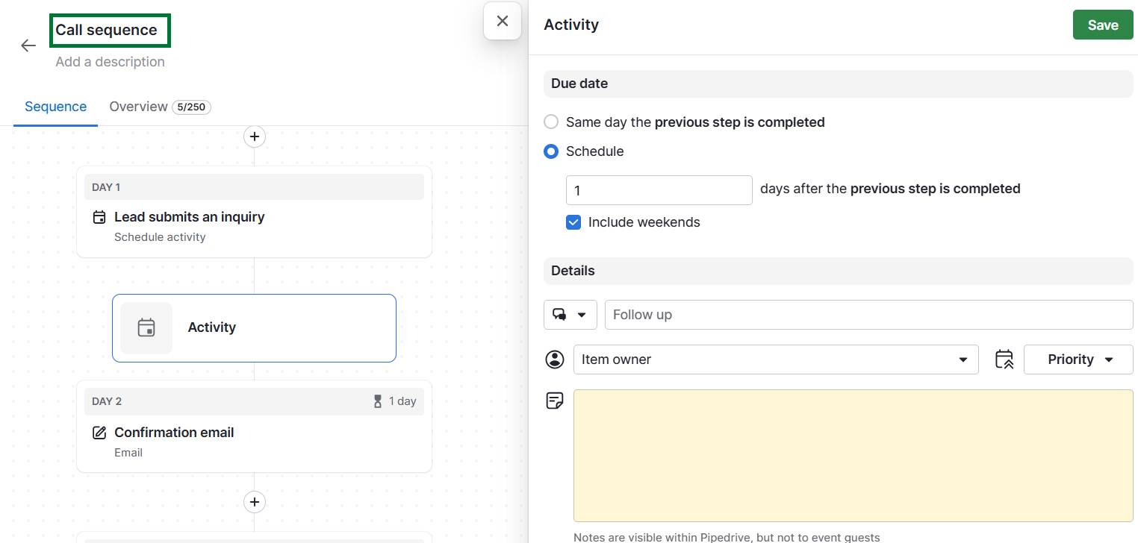
Task: Click inside the yellow notes text area
Action: pyautogui.click(x=853, y=456)
